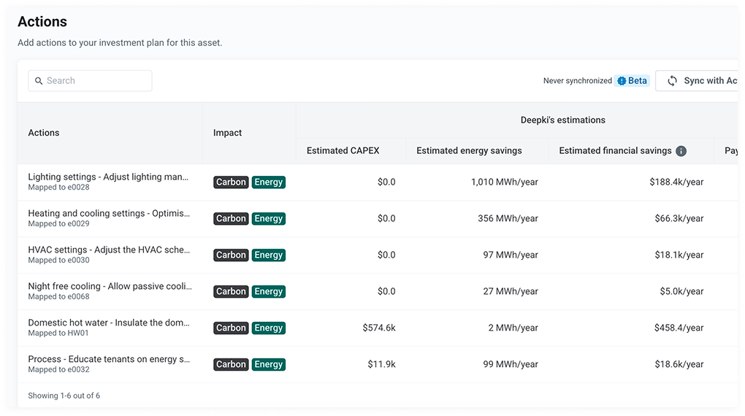Image resolution: width=745 pixels, height=416 pixels.
Task: Click the $188.4k/year value
Action: pyautogui.click(x=676, y=182)
